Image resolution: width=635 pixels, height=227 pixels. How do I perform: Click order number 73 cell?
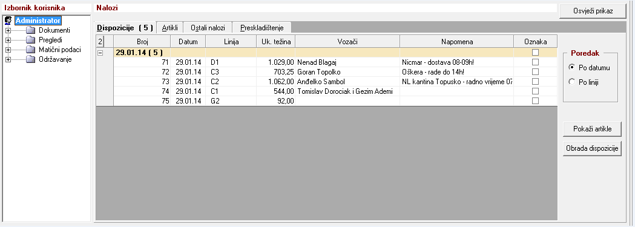[x=142, y=82]
